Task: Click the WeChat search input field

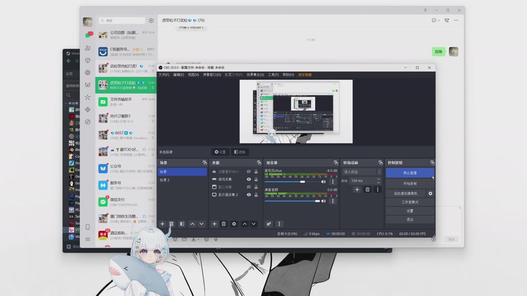Action: pyautogui.click(x=123, y=20)
